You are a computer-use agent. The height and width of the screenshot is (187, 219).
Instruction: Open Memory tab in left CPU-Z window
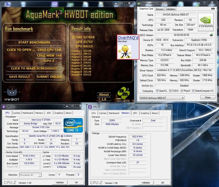[x=39, y=113]
